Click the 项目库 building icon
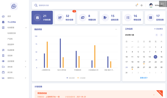The width and height of the screenshot is (167, 98). [3, 56]
